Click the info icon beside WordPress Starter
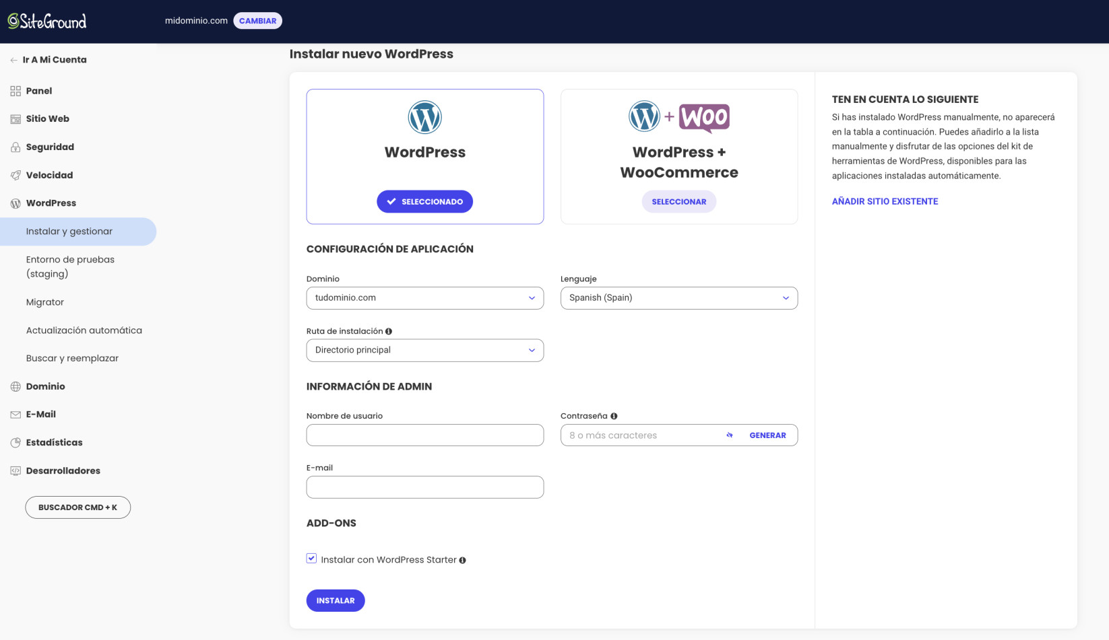Image resolution: width=1109 pixels, height=640 pixels. (x=462, y=560)
